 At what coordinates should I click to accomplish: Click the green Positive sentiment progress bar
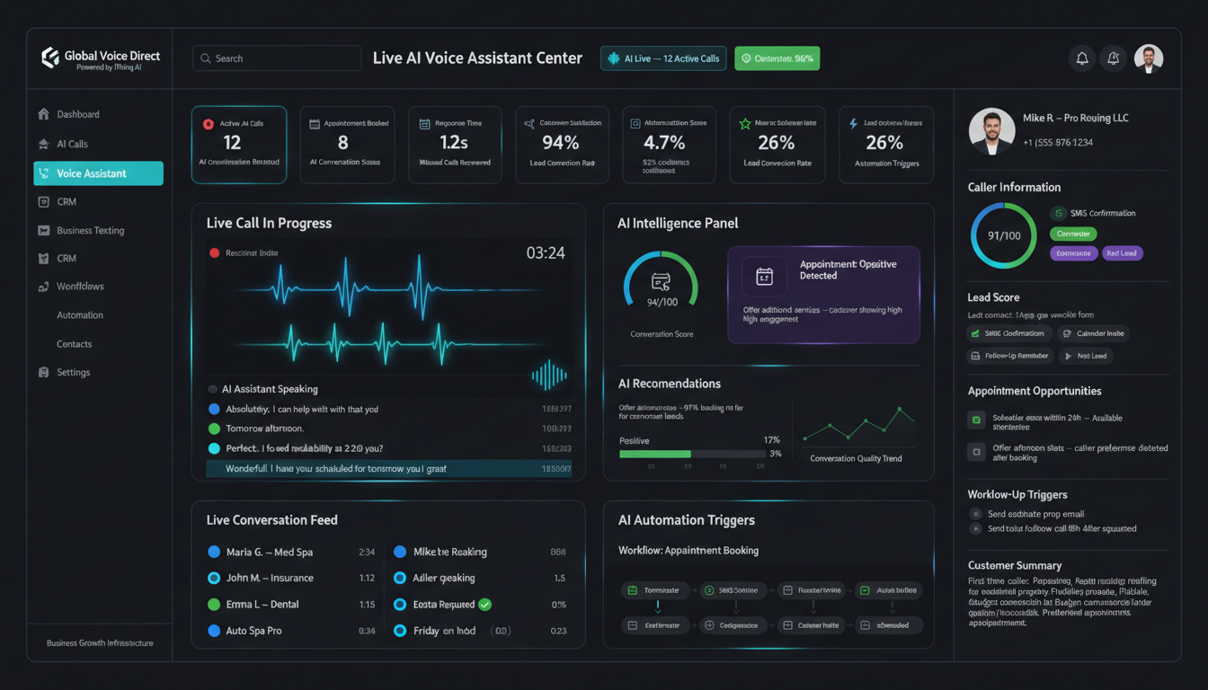click(655, 454)
